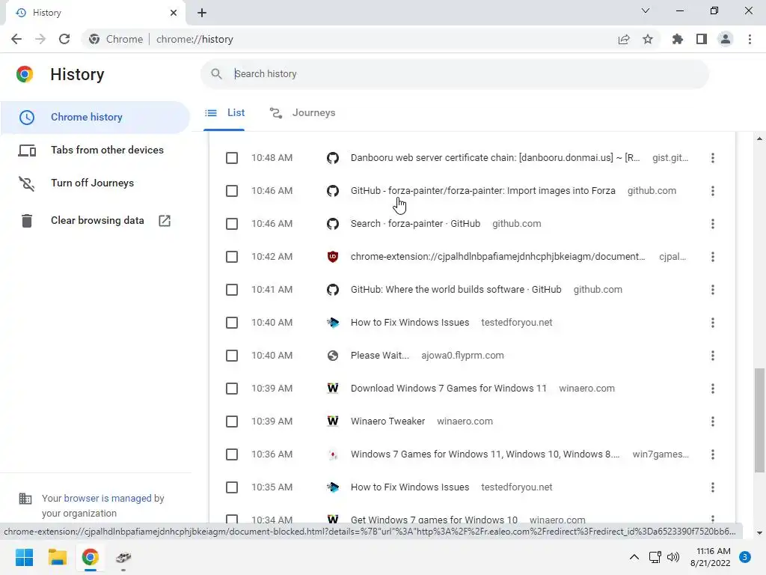Select Chrome history in the sidebar

(x=95, y=118)
